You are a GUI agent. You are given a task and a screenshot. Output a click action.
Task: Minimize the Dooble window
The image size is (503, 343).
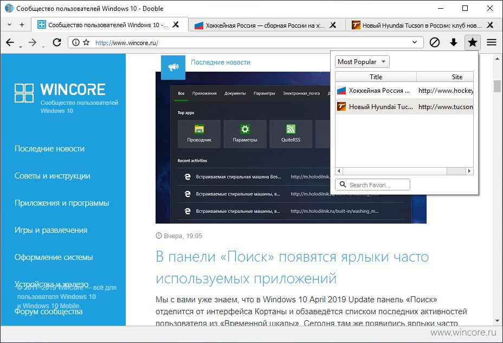coord(441,8)
